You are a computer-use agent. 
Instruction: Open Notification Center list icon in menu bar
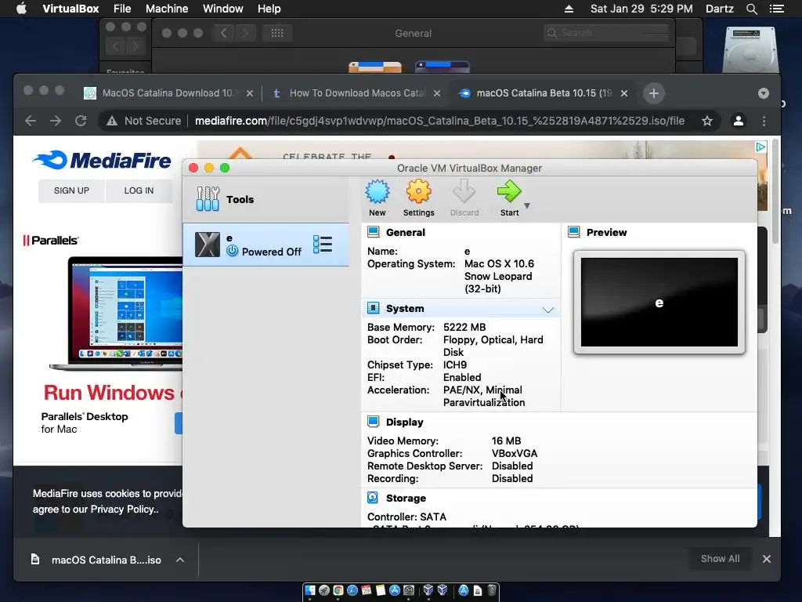(x=776, y=9)
